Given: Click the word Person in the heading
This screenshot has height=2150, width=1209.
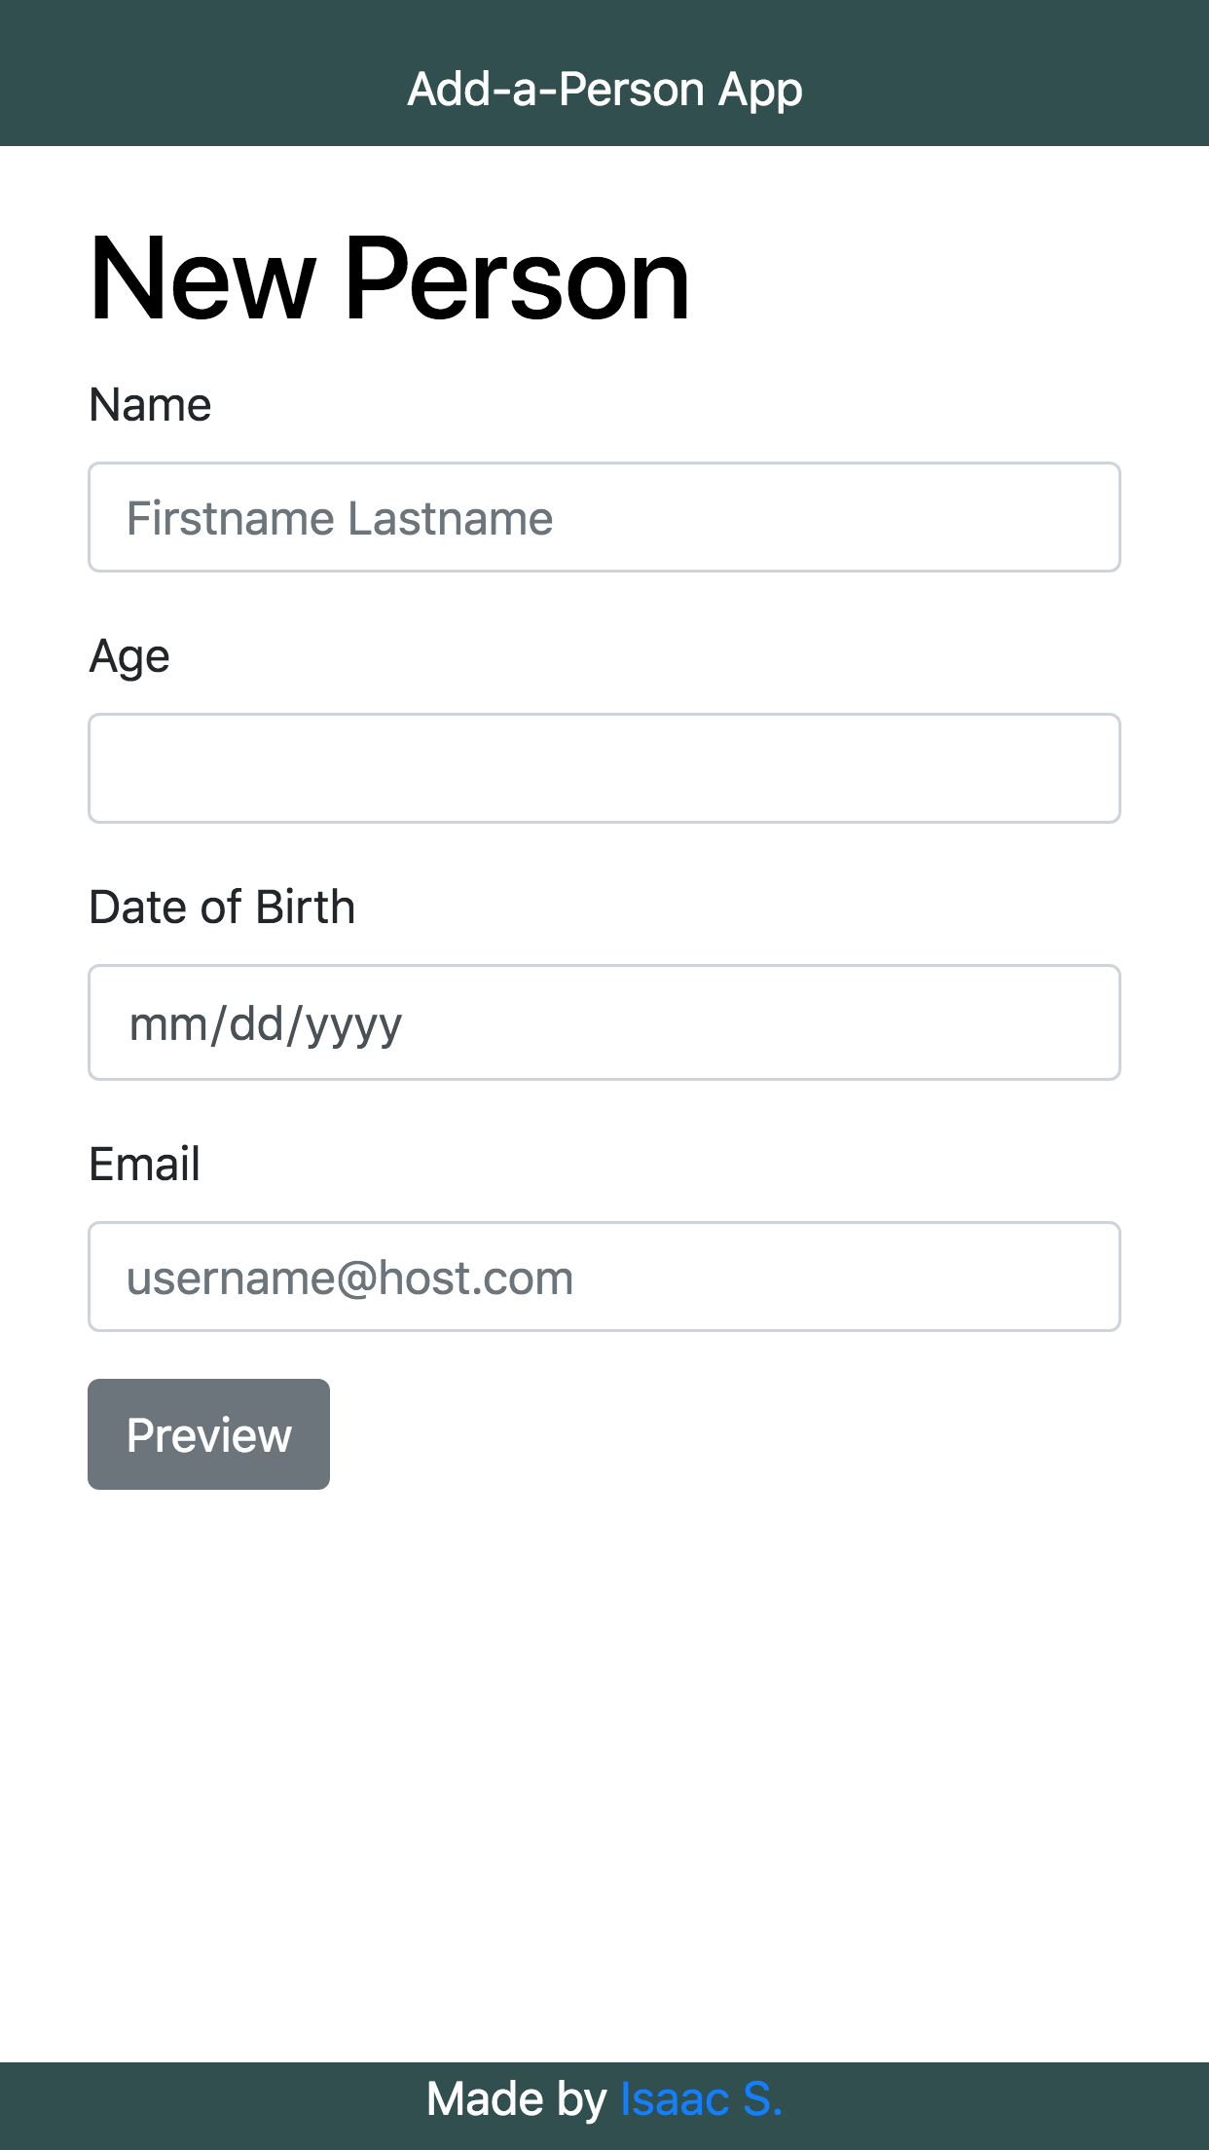Looking at the screenshot, I should 517,280.
